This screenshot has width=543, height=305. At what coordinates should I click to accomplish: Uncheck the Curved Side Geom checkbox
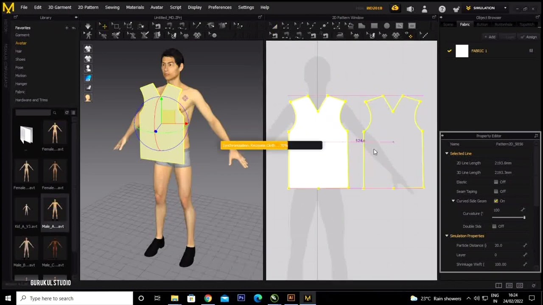click(x=496, y=201)
